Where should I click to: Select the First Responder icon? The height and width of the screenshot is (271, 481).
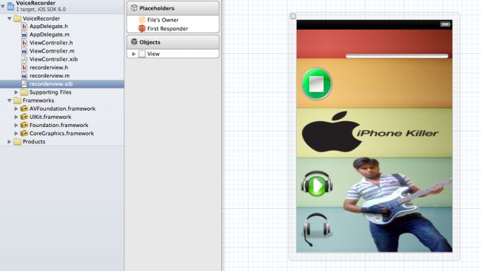coord(142,29)
